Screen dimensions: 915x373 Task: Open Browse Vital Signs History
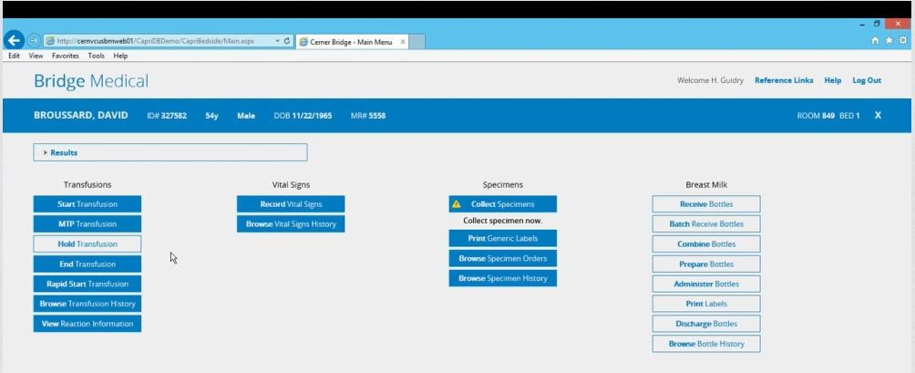click(291, 224)
